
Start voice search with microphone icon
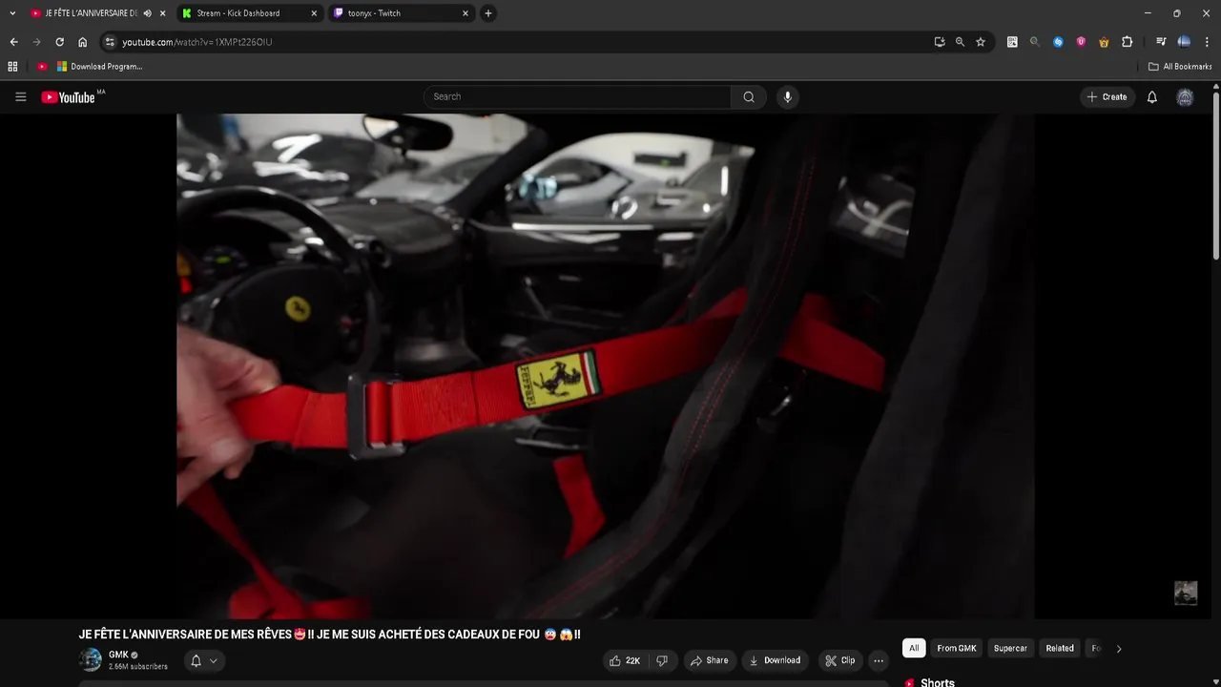(x=787, y=96)
